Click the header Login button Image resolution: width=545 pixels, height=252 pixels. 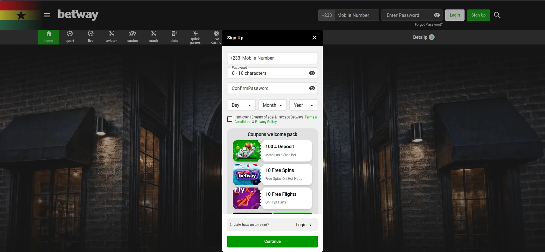point(455,15)
